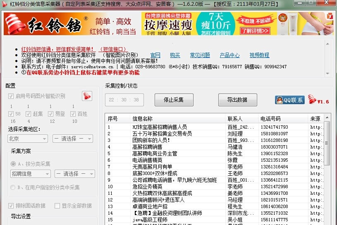Select row 高端销售顾问+退伍军人
The height and width of the screenshot is (225, 337).
click(x=214, y=200)
